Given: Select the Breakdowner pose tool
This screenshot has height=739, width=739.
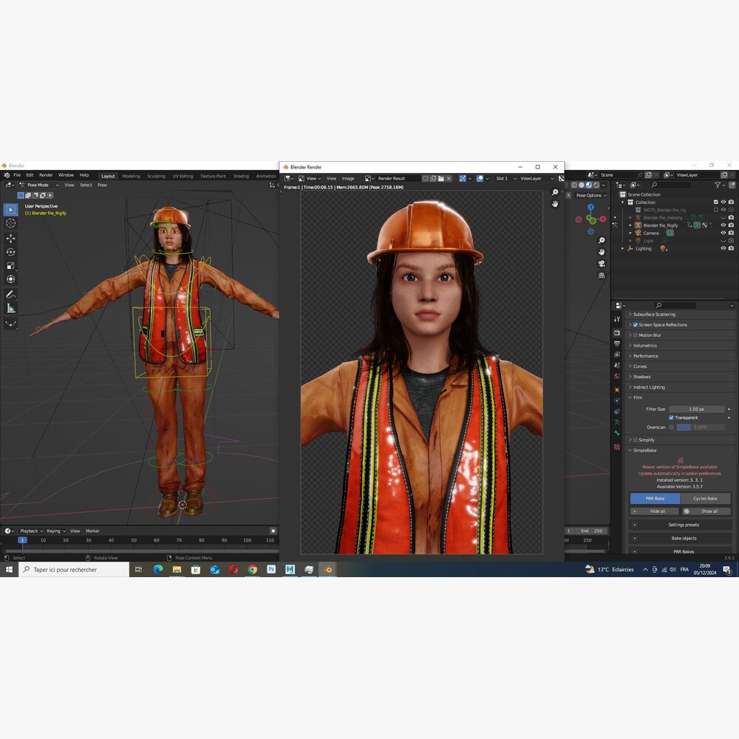Looking at the screenshot, I should [x=11, y=324].
